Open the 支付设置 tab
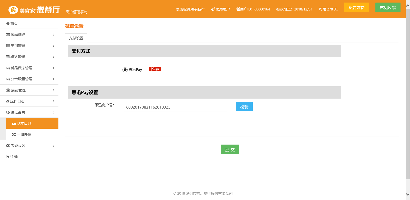410x200 pixels. (x=76, y=38)
